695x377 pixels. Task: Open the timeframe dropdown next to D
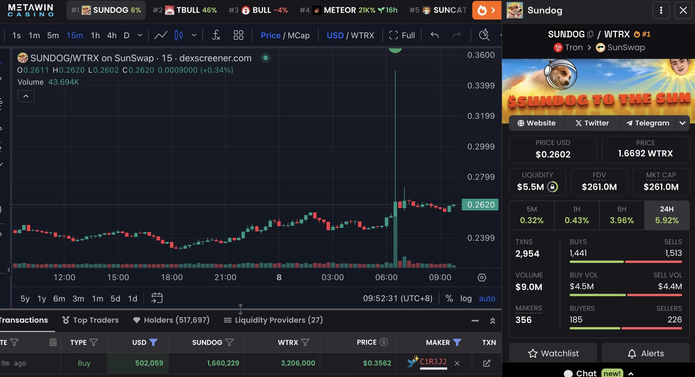[140, 35]
